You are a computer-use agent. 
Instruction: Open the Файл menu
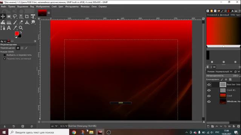(3, 7)
